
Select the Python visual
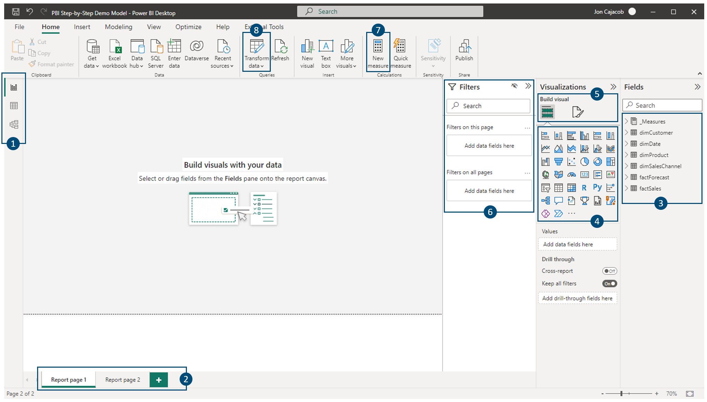point(597,188)
